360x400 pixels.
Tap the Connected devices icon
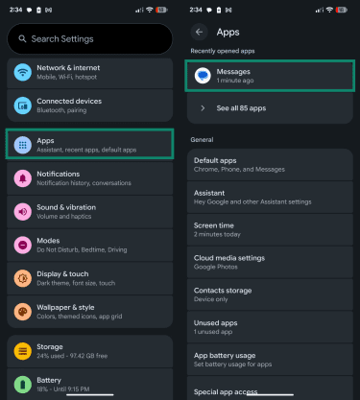tap(23, 106)
